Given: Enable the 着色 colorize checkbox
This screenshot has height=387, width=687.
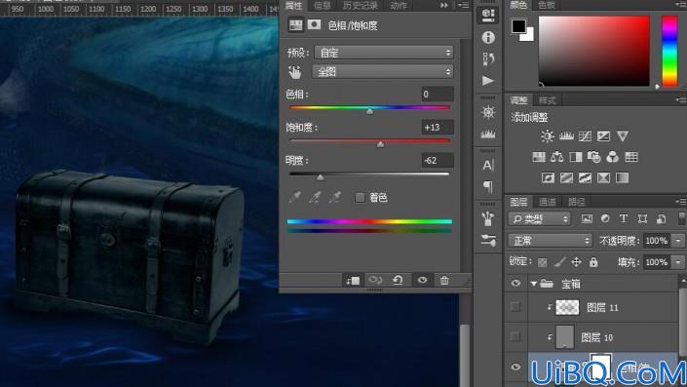Looking at the screenshot, I should (360, 198).
